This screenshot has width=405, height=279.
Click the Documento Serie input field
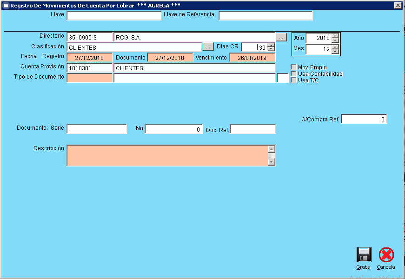click(x=97, y=129)
